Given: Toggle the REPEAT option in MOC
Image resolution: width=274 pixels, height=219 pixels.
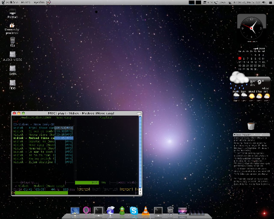Looking at the screenshot, I should [x=126, y=189].
